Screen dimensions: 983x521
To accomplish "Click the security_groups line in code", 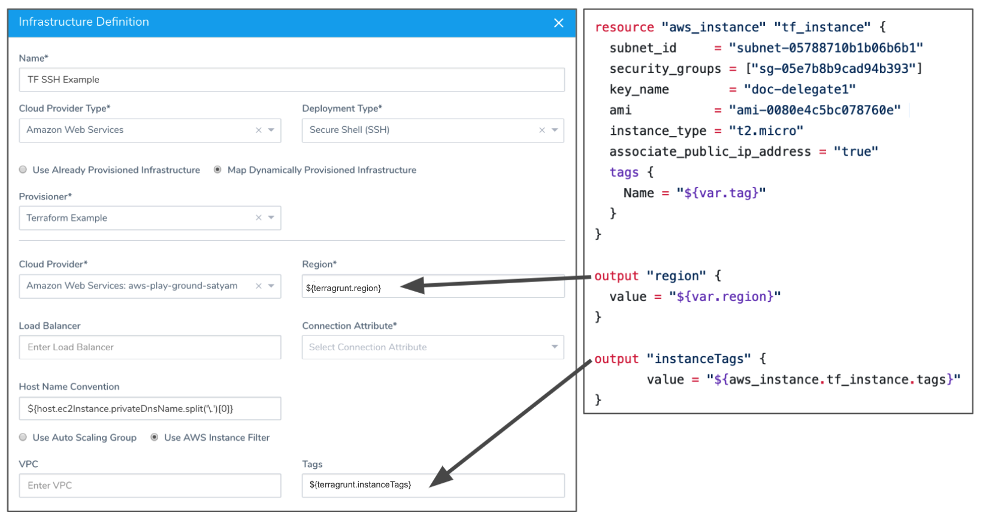I will click(766, 69).
